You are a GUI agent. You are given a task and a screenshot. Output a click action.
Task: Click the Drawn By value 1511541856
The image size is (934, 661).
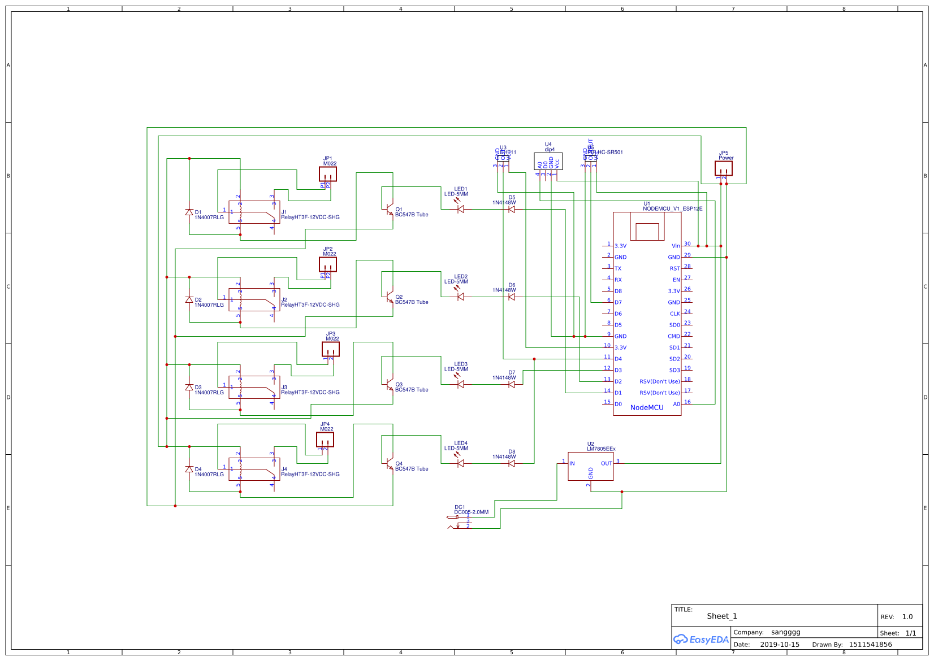pos(870,645)
